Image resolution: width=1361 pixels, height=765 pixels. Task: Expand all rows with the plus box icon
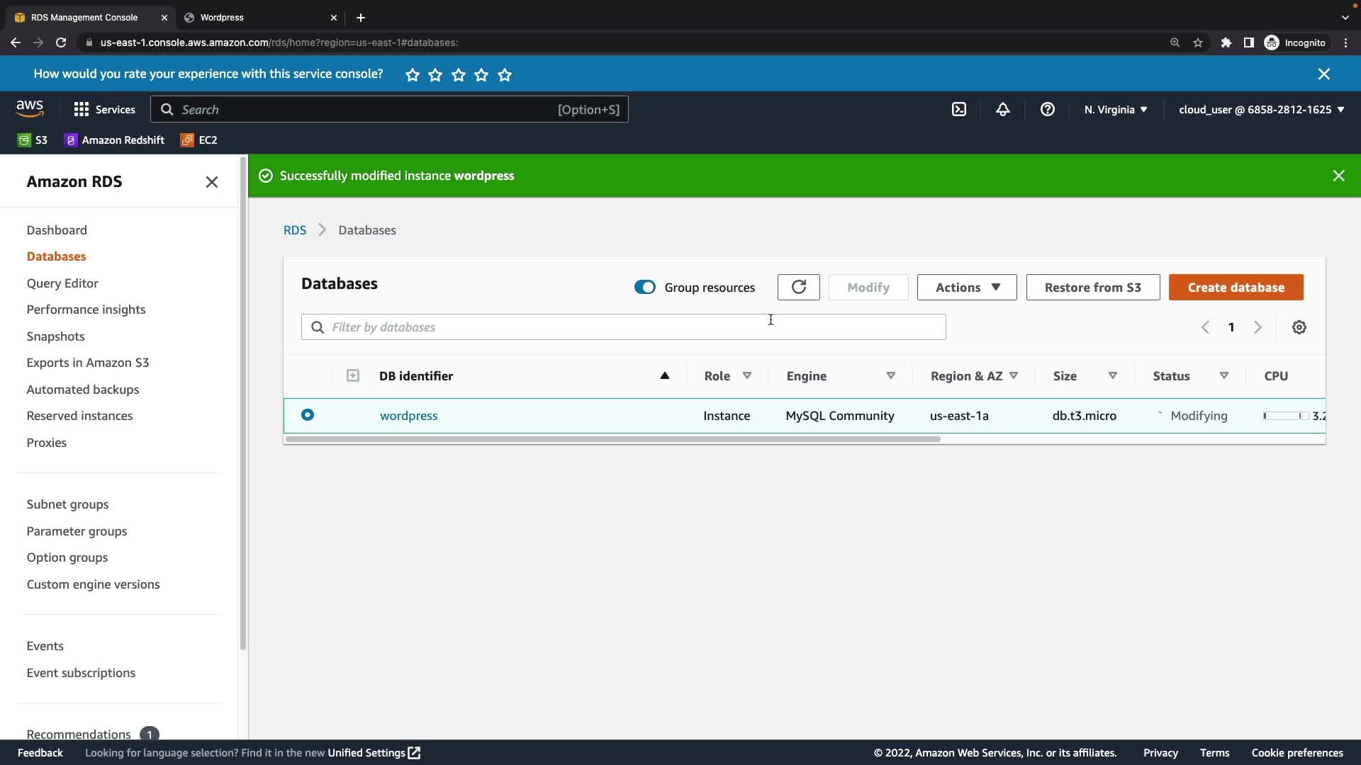[x=352, y=376]
